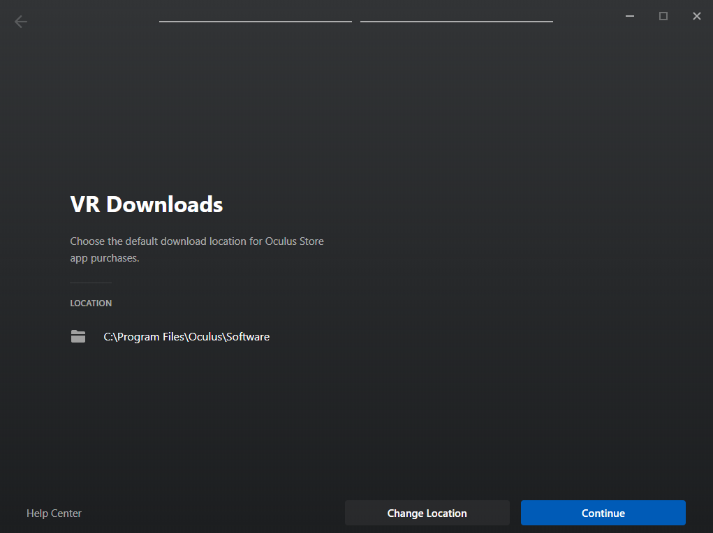Maximize the Oculus setup window
Viewport: 713px width, 533px height.
[663, 16]
